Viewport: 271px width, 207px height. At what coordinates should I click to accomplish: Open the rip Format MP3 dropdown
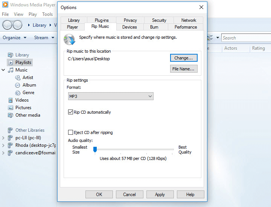110,96
